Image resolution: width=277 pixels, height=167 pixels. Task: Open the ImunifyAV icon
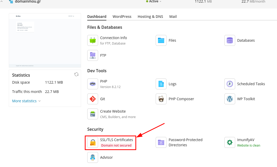pos(230,142)
